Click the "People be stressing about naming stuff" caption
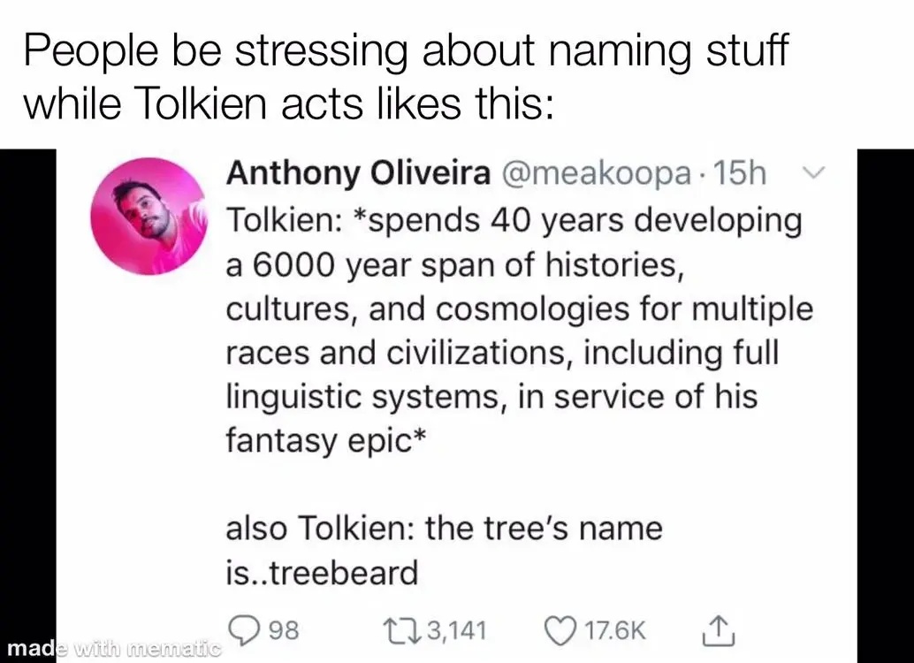The image size is (914, 663). tap(405, 53)
